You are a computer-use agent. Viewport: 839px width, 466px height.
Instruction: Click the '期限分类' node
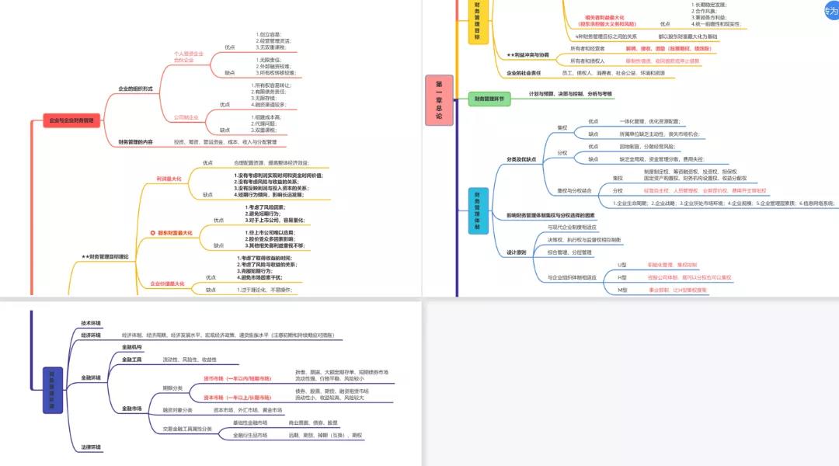click(172, 388)
